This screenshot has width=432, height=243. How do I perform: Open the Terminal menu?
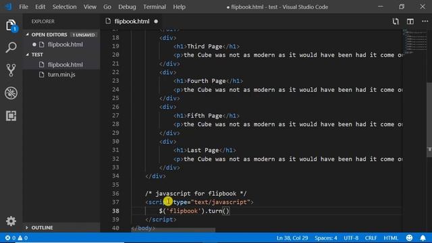[155, 7]
